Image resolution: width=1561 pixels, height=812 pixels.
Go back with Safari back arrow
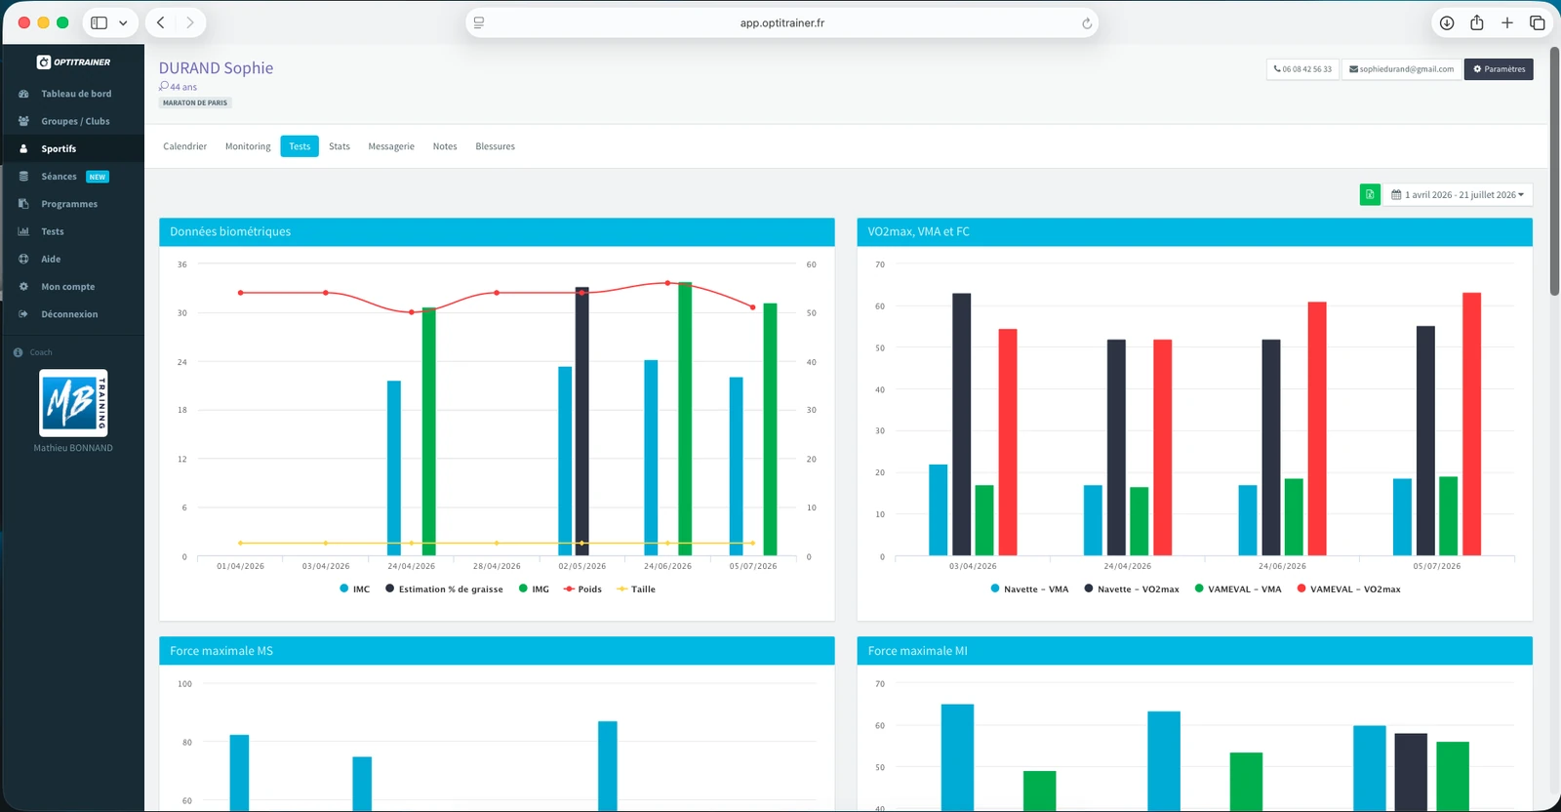161,22
